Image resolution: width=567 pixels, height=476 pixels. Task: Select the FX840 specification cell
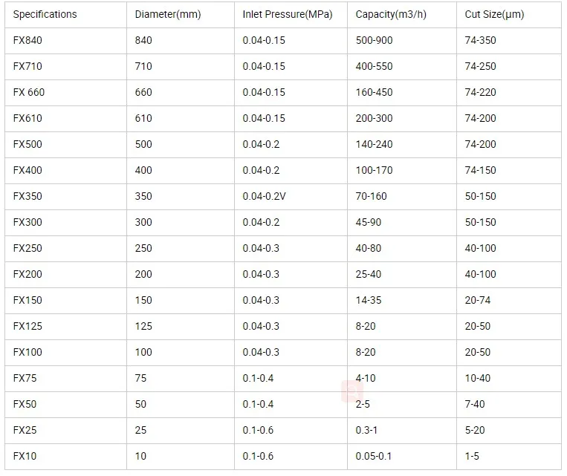click(x=28, y=40)
